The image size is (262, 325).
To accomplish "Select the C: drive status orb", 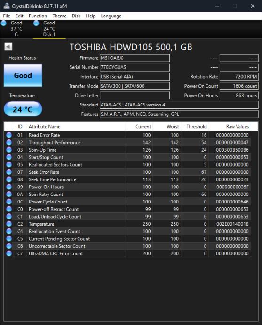I will pyautogui.click(x=4, y=23).
